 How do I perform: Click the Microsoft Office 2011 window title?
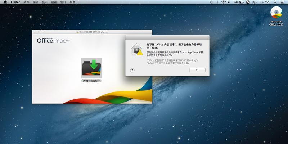click(94, 32)
